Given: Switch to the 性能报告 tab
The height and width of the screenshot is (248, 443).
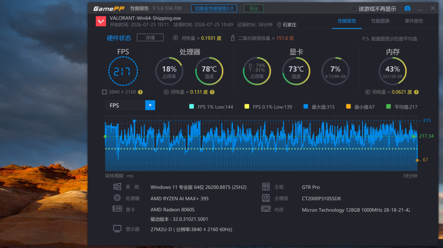Looking at the screenshot, I should pos(347,21).
